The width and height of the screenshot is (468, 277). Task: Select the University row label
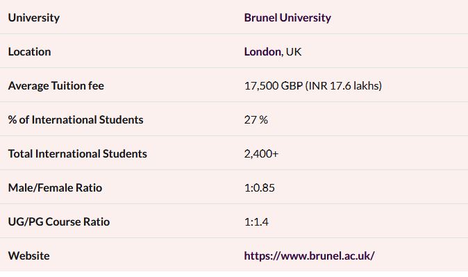point(34,17)
